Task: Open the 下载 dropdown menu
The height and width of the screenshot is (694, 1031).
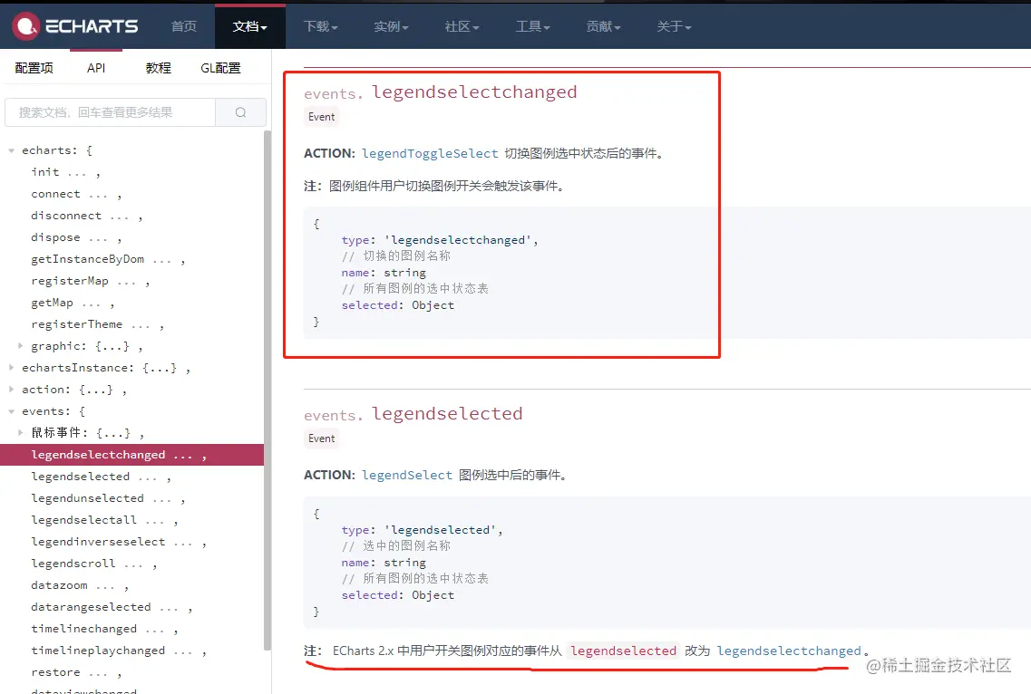Action: pyautogui.click(x=320, y=26)
